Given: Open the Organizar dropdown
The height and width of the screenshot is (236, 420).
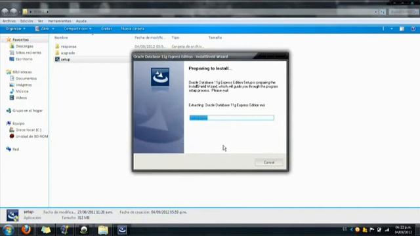Looking at the screenshot, I should (x=15, y=29).
